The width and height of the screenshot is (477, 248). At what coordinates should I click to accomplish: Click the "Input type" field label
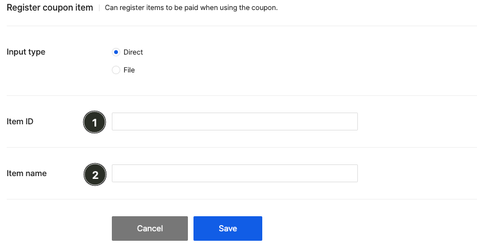(26, 52)
